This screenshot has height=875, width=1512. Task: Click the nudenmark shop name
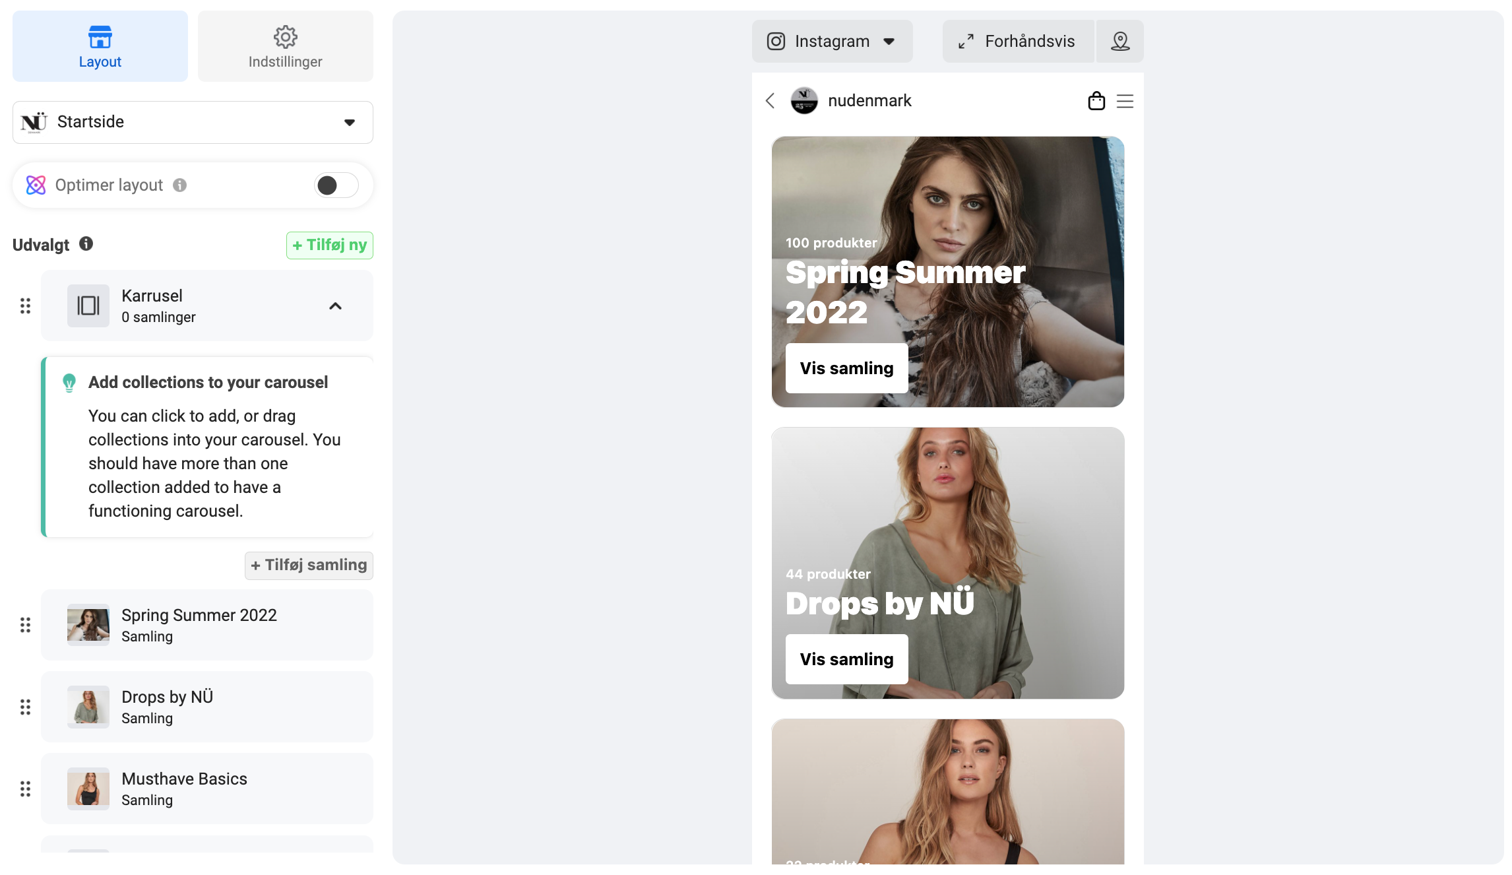(869, 101)
